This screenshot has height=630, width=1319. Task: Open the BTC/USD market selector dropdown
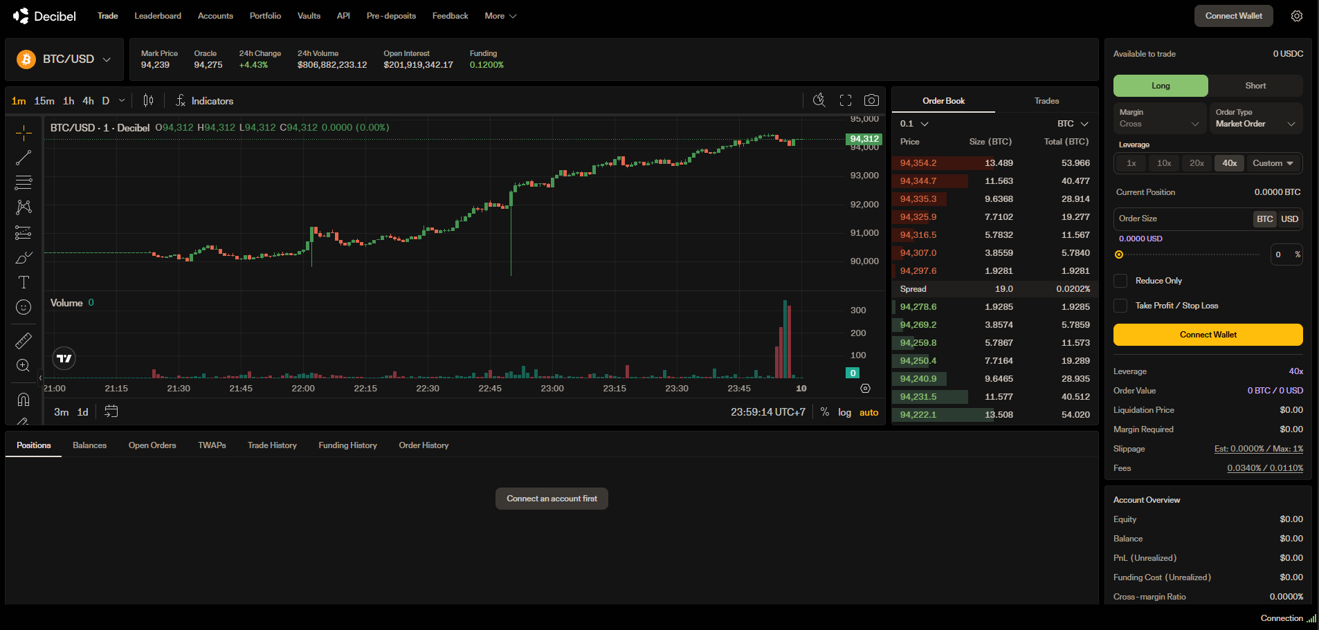(x=64, y=59)
